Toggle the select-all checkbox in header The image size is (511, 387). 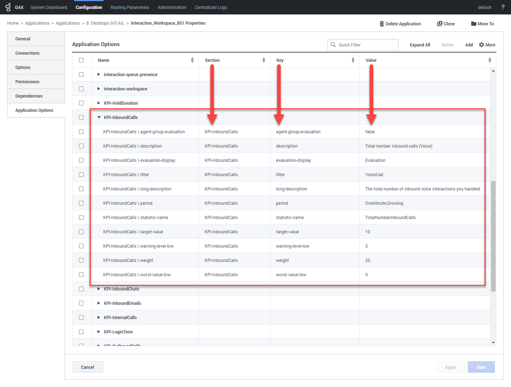[81, 60]
